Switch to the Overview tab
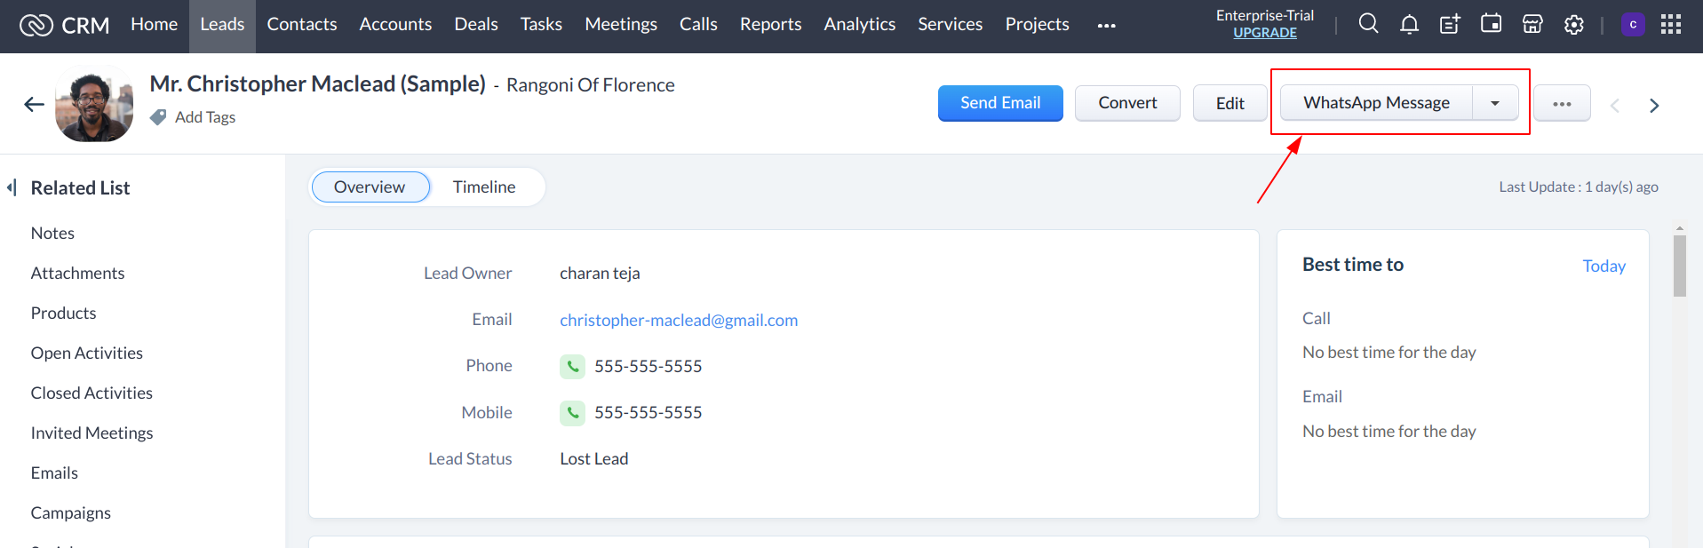Image resolution: width=1703 pixels, height=548 pixels. (x=370, y=187)
